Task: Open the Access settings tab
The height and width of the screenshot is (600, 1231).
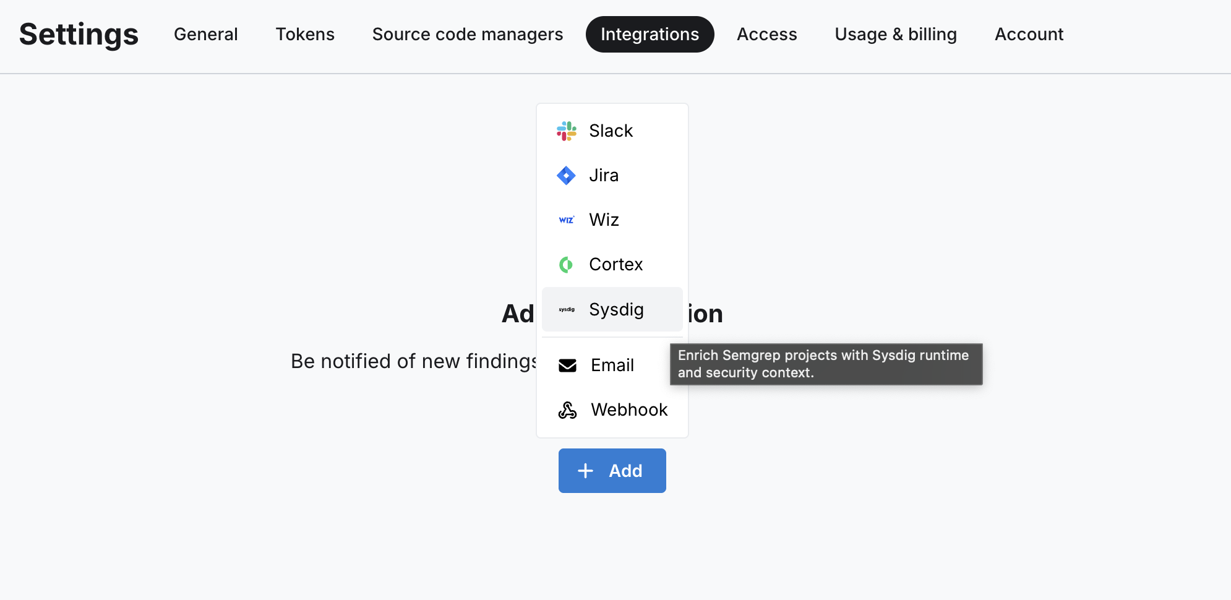Action: [x=766, y=34]
